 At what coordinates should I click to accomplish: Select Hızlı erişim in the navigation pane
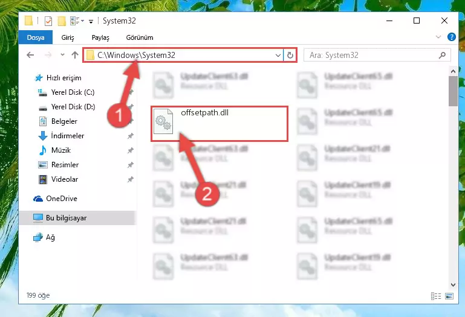[63, 78]
